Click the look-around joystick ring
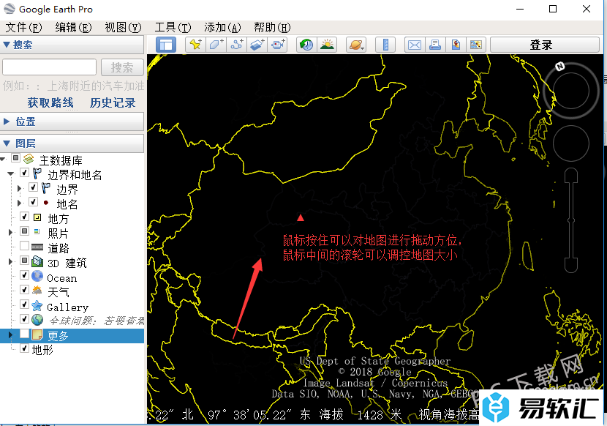Image resolution: width=607 pixels, height=426 pixels. (571, 91)
